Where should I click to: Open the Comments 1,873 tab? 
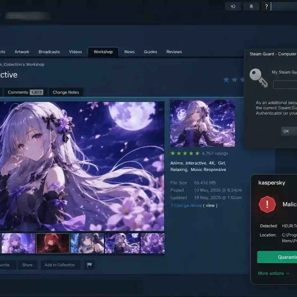26,92
